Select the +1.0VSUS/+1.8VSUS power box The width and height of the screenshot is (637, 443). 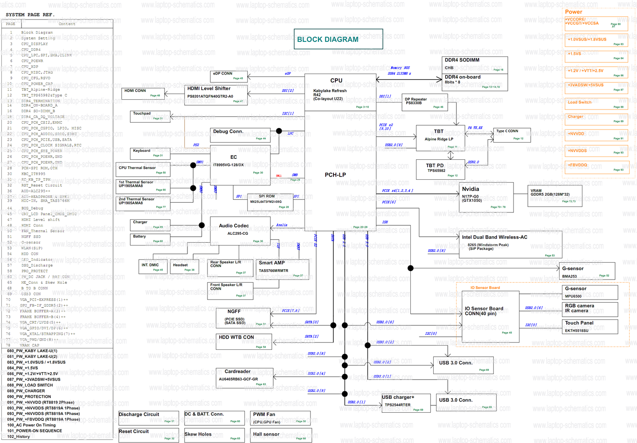pos(596,41)
